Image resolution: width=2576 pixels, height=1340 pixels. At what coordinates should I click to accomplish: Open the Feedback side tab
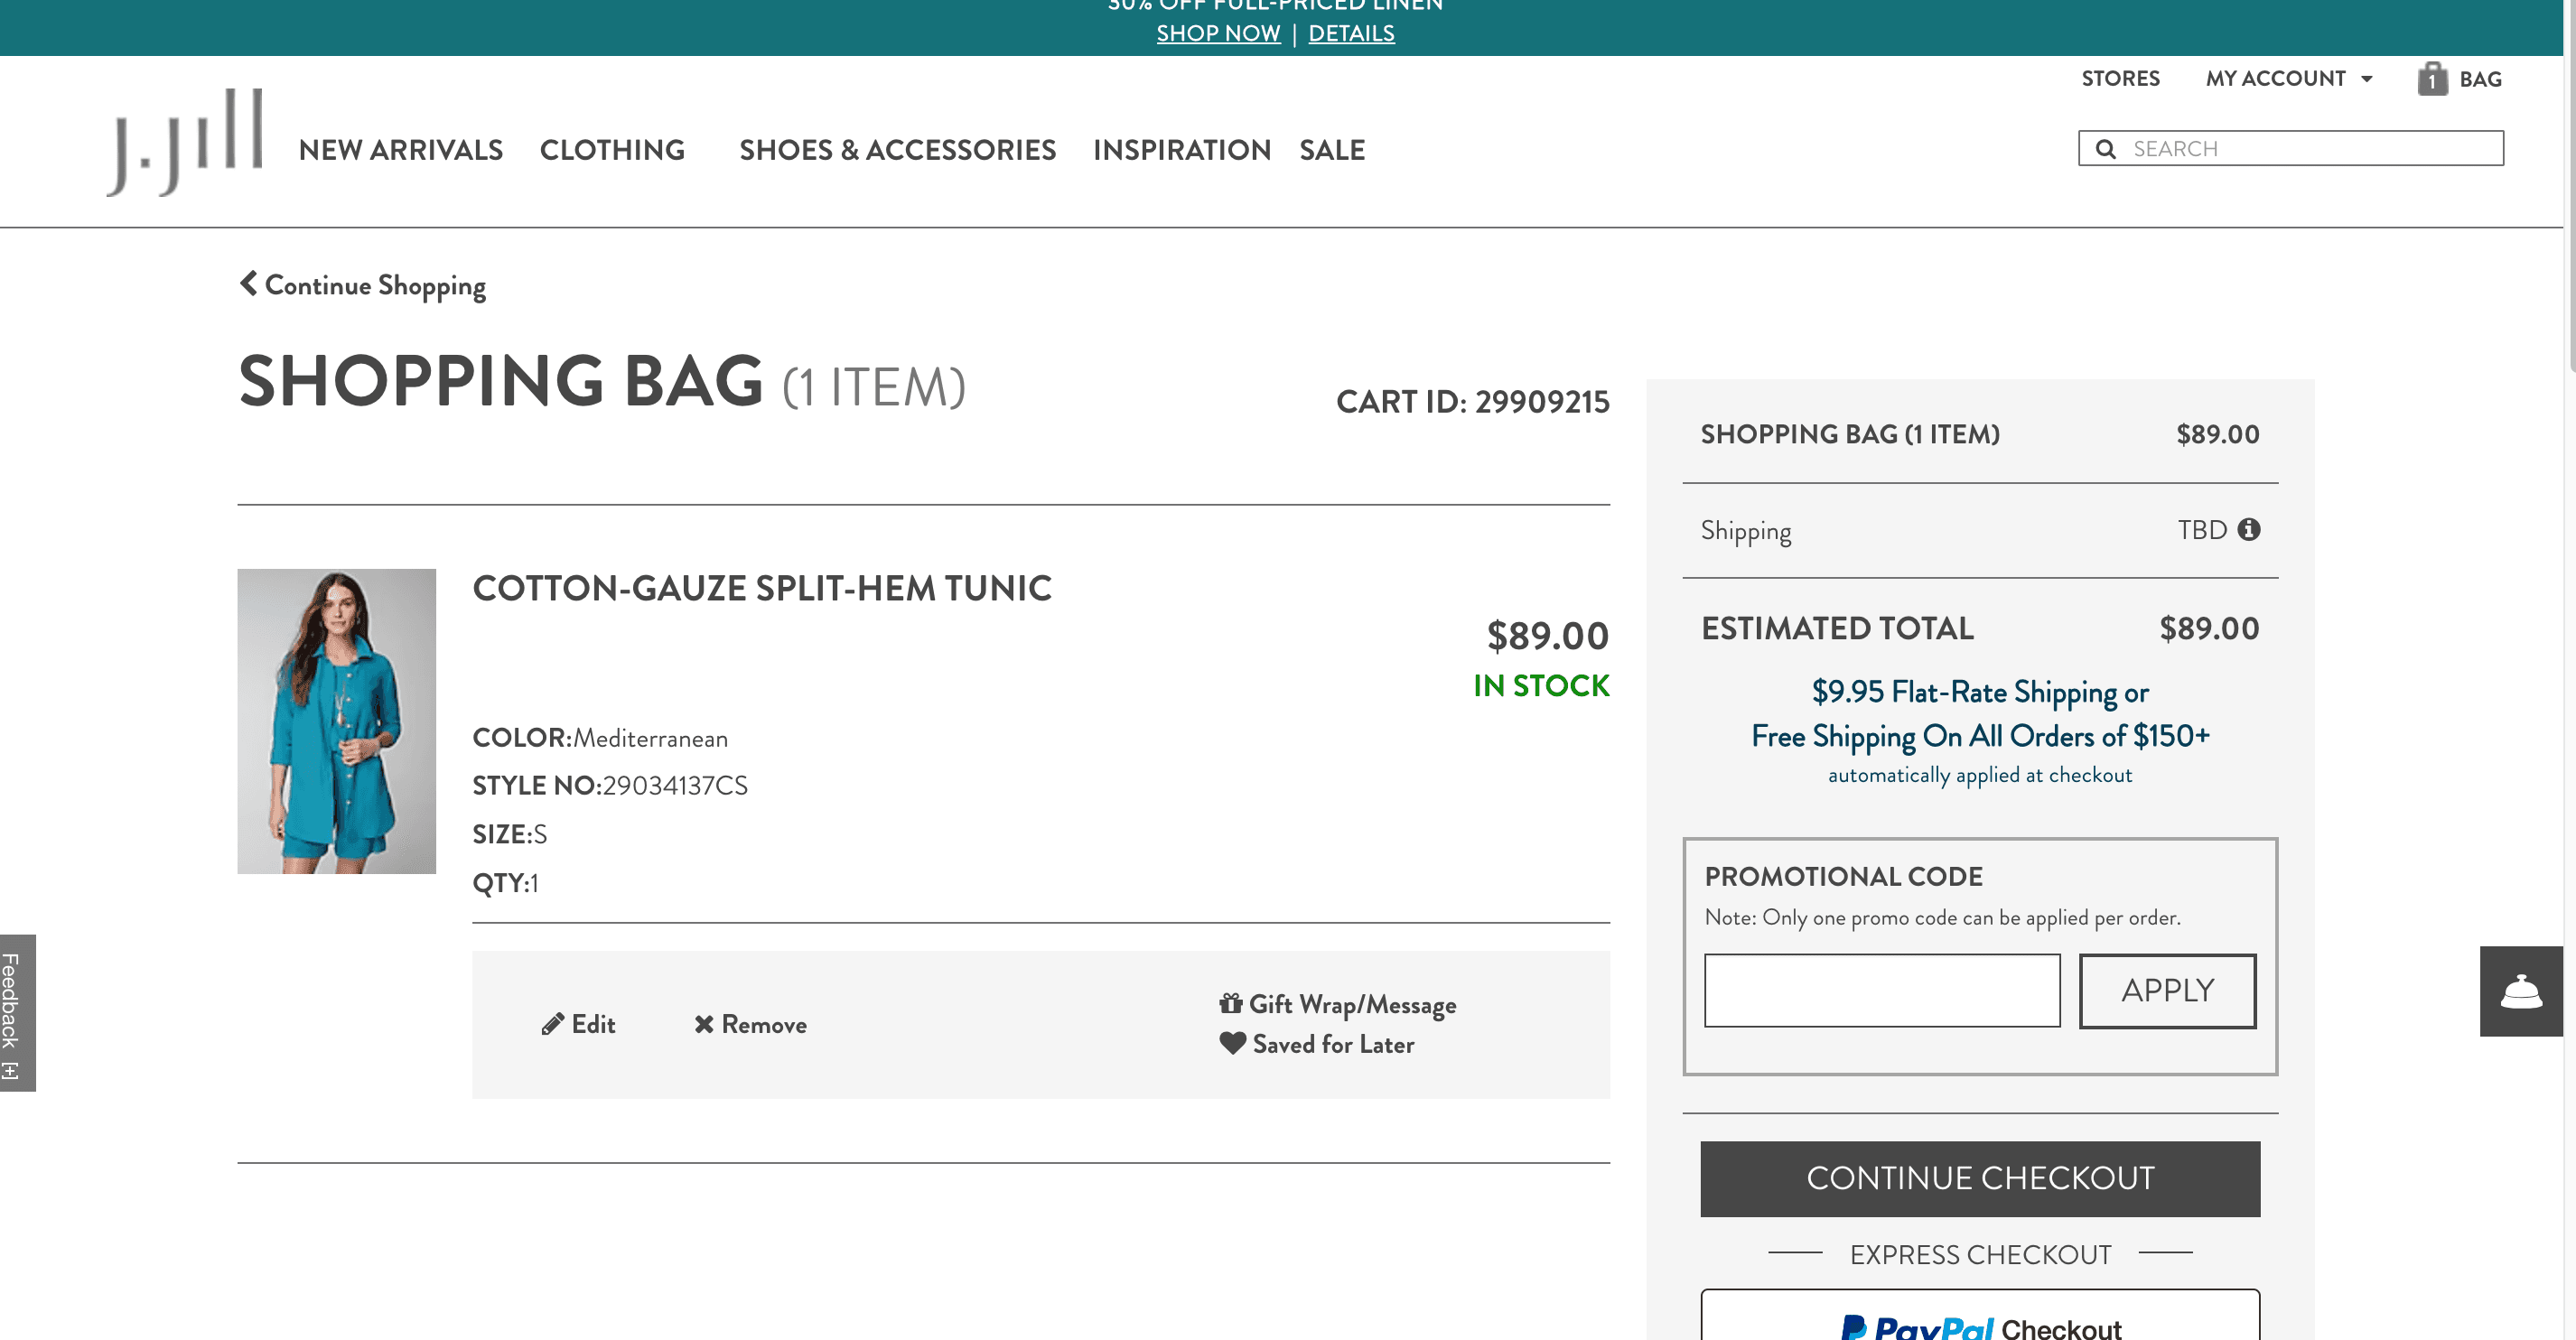pos(17,1012)
